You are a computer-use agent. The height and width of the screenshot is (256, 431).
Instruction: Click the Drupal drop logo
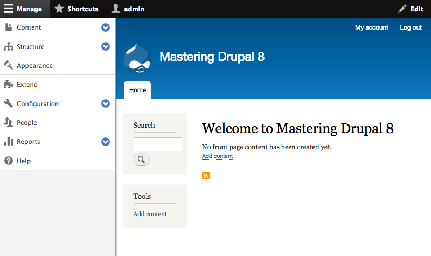pyautogui.click(x=137, y=59)
